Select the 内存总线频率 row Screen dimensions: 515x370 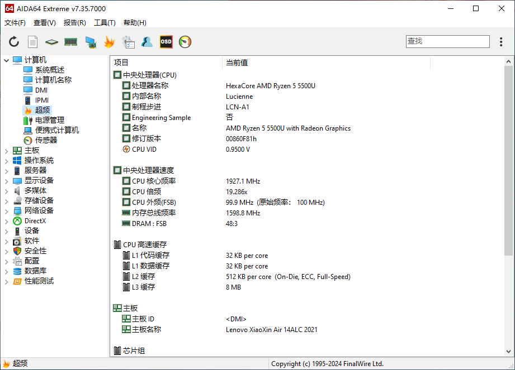[x=307, y=213]
